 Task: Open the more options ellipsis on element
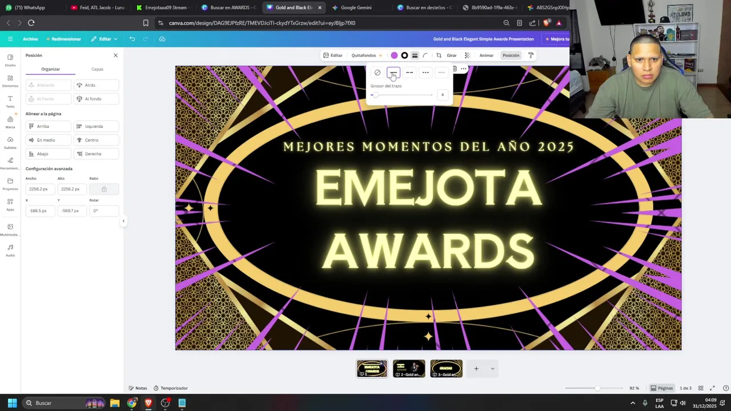(464, 69)
